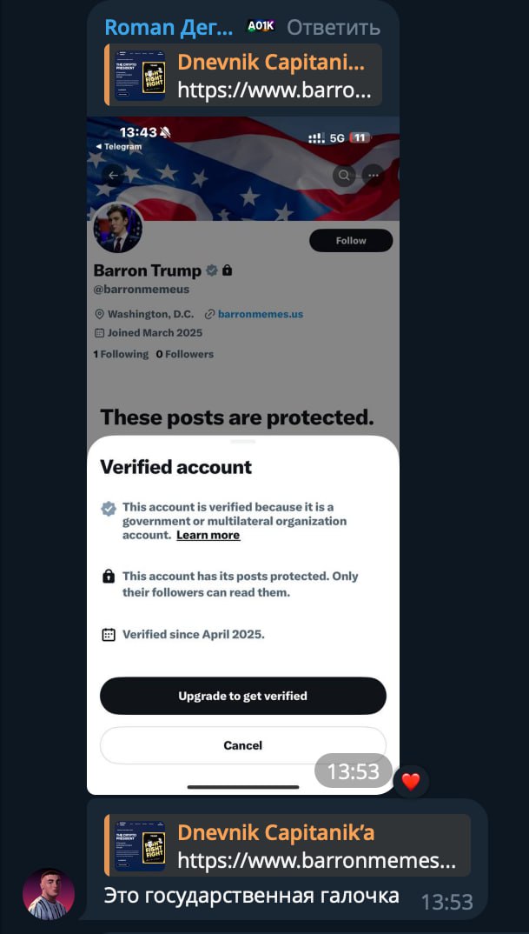The image size is (529, 934).
Task: Click the padlock icon next to name
Action: [227, 270]
